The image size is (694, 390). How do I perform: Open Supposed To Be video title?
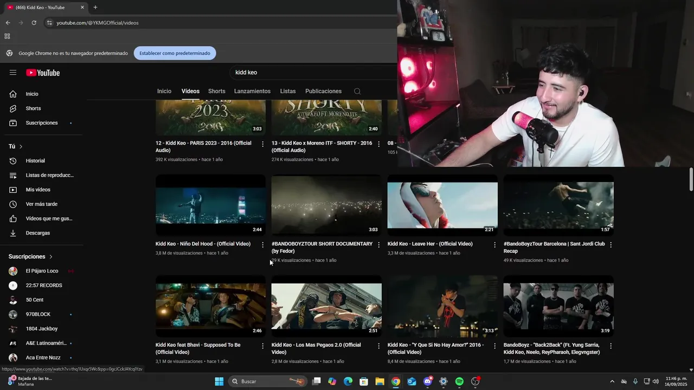click(198, 348)
